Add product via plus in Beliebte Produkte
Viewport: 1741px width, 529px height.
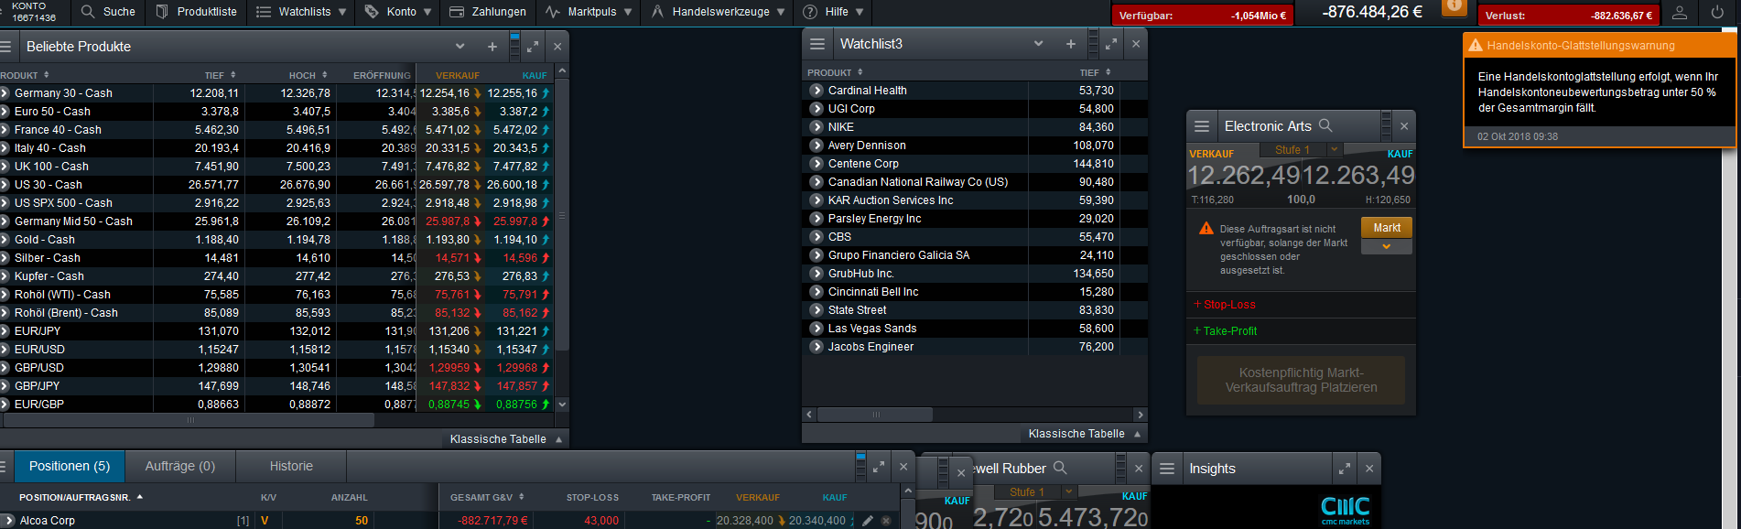point(492,46)
